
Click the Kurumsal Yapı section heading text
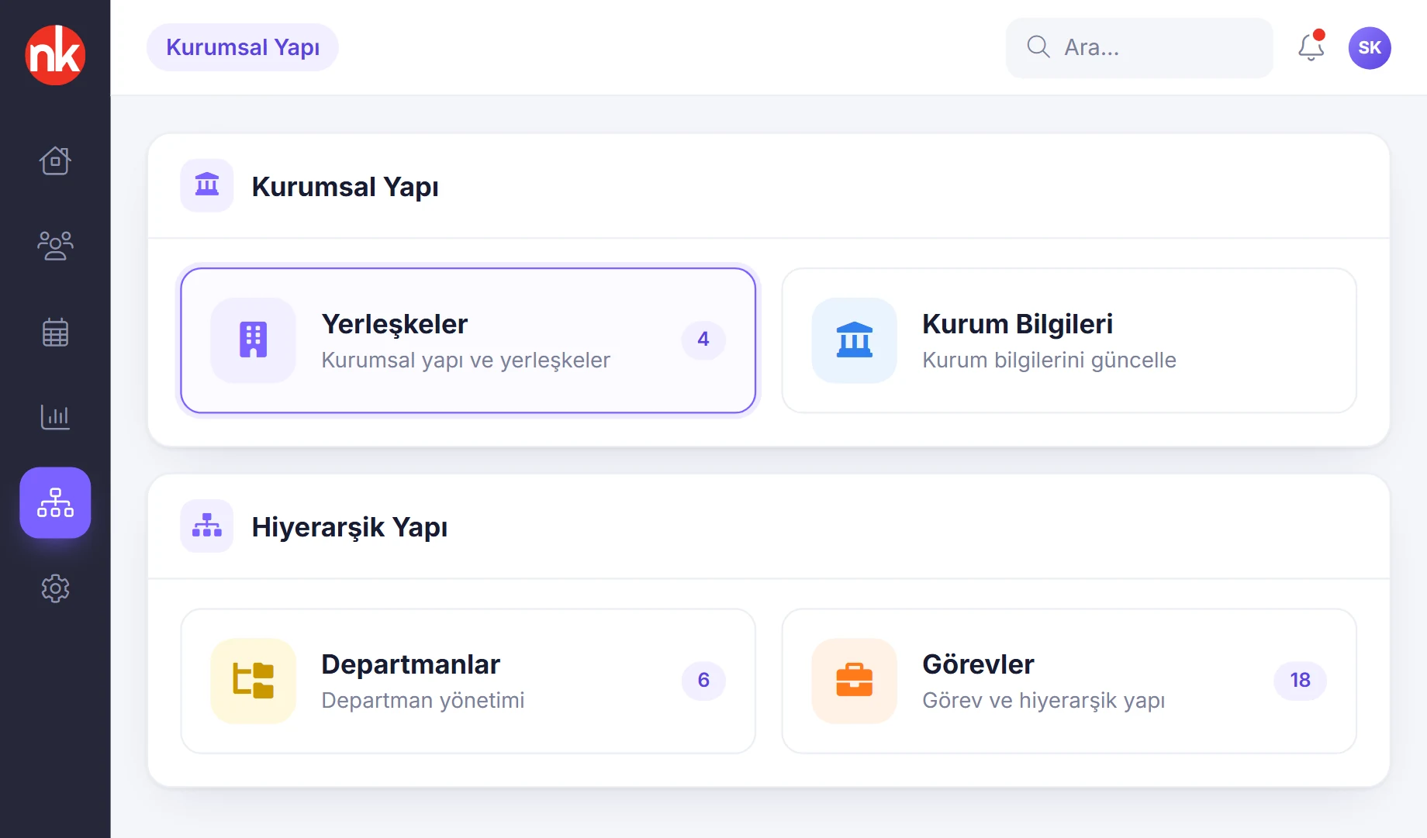coord(345,187)
